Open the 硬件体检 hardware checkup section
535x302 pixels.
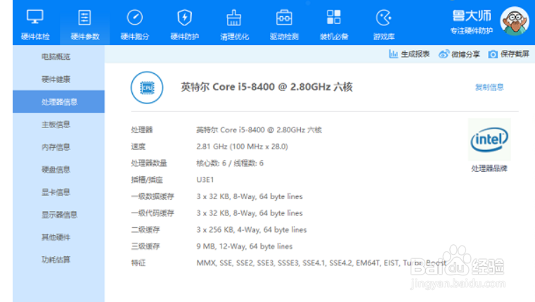35,24
